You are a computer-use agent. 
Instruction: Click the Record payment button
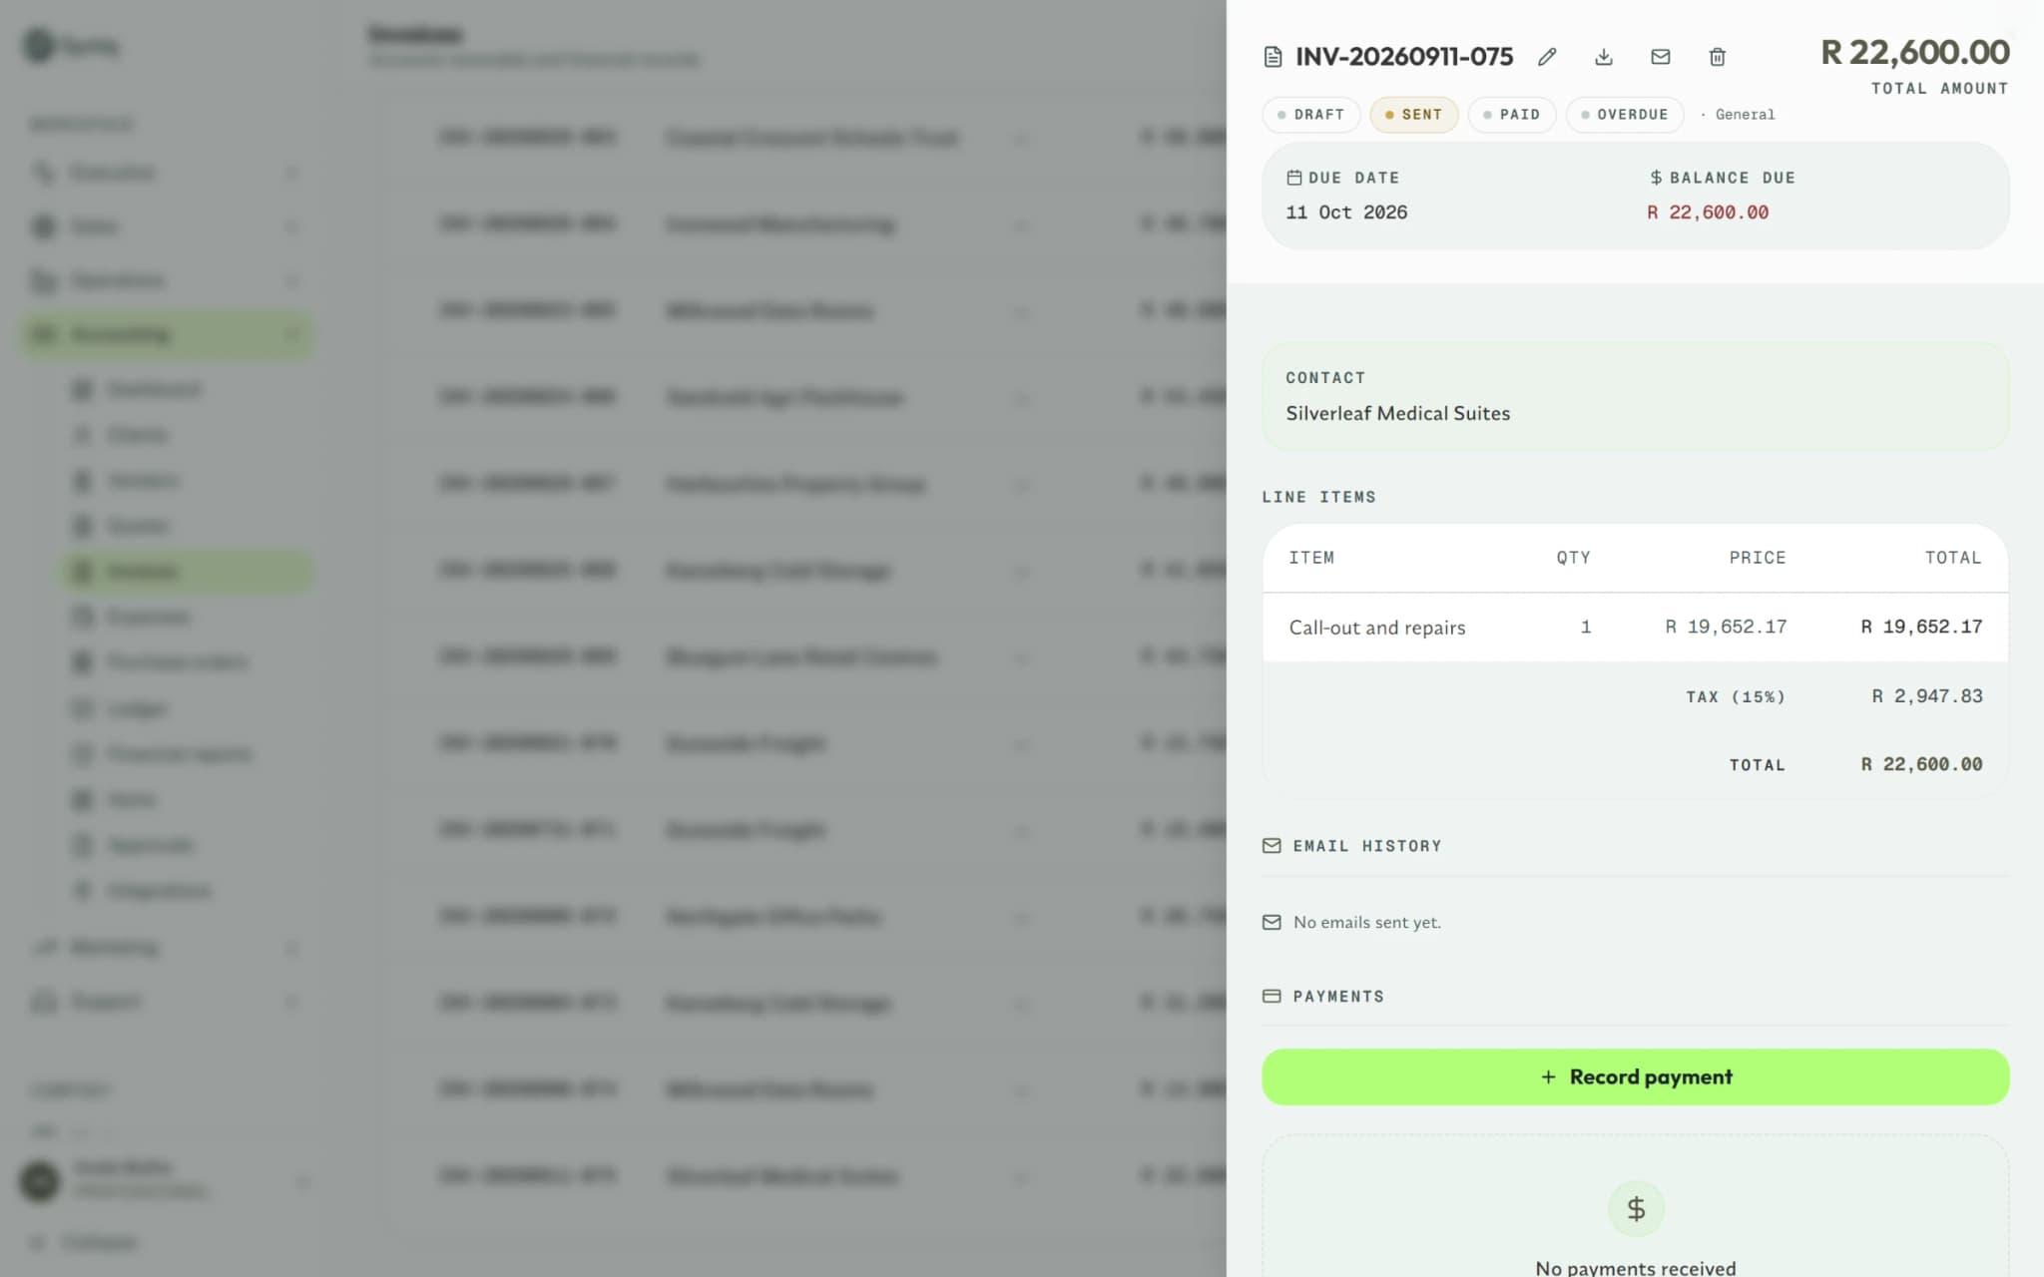pyautogui.click(x=1636, y=1077)
